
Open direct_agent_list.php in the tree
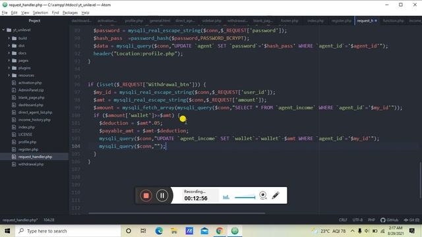click(35, 113)
